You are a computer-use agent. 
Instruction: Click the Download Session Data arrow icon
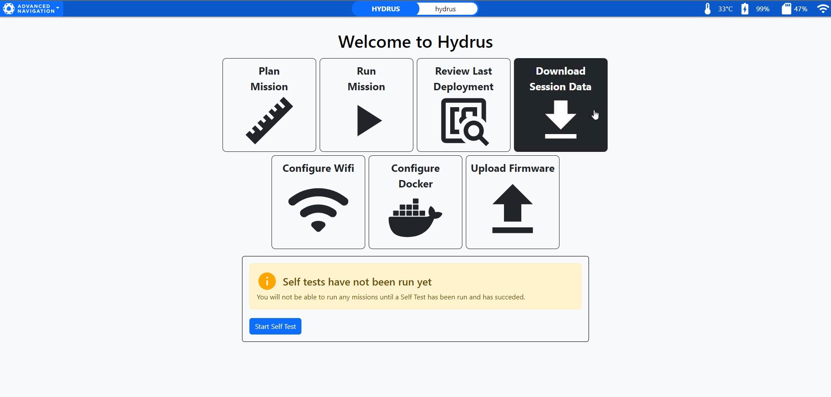click(560, 120)
